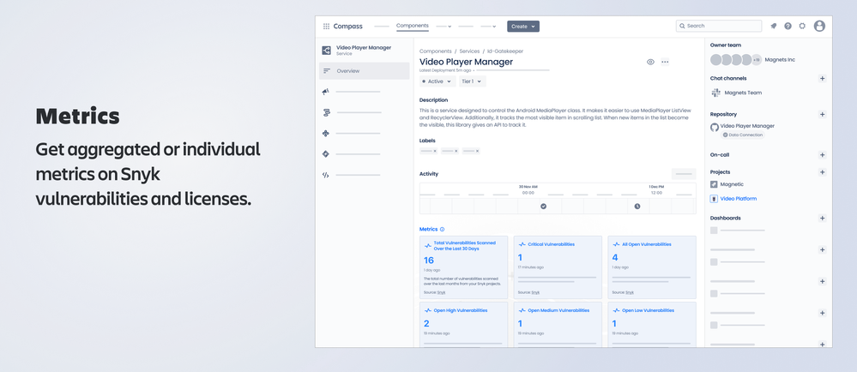Add an on-call schedule with plus icon

[822, 155]
